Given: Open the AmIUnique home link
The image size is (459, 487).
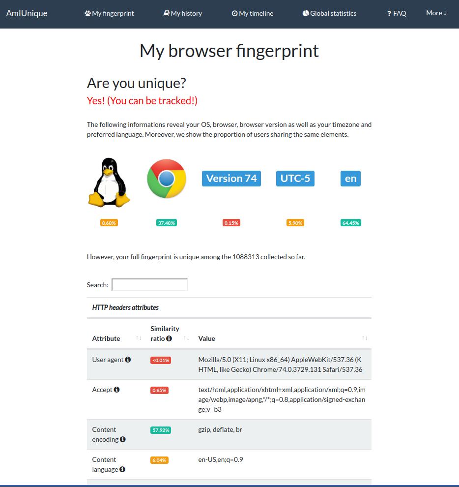Looking at the screenshot, I should click(x=27, y=13).
